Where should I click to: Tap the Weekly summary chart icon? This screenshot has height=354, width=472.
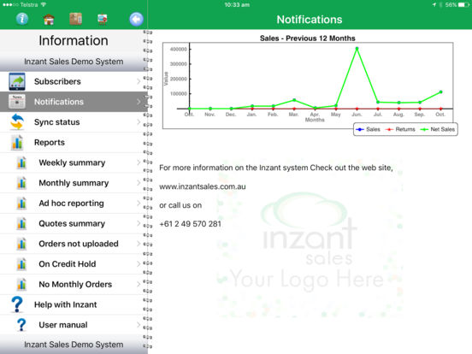click(x=21, y=162)
